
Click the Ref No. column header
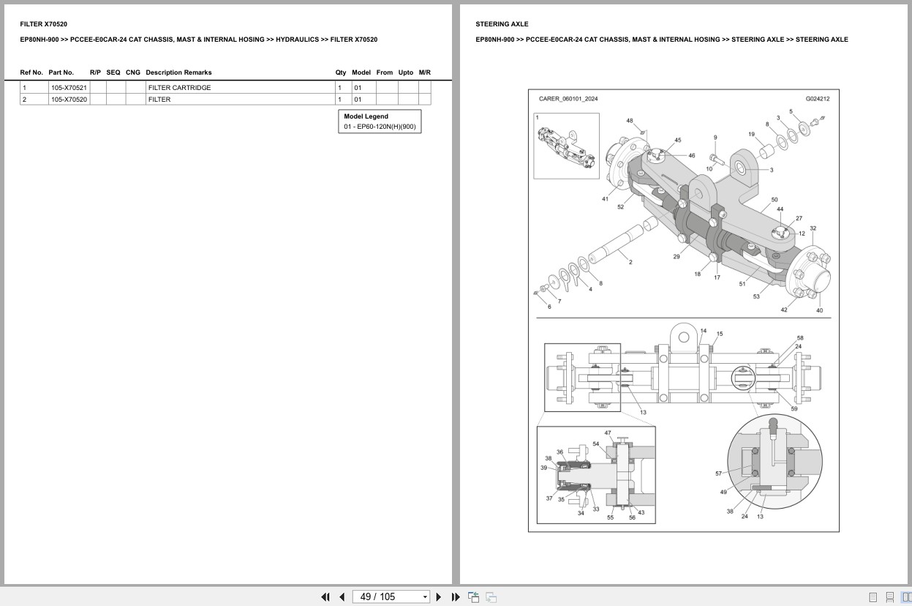31,72
